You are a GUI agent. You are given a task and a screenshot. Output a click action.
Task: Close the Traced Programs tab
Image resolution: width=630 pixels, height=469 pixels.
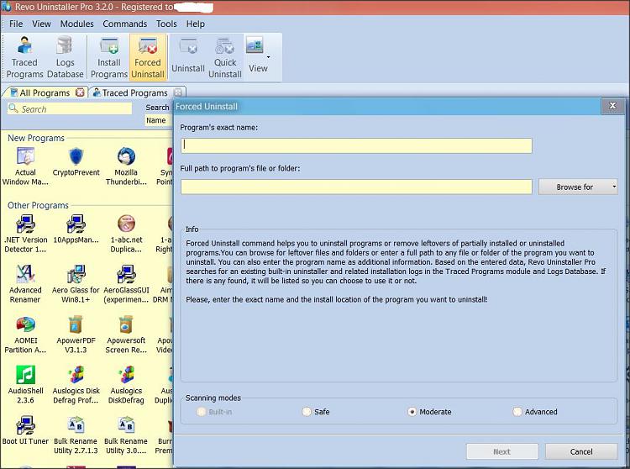[x=178, y=92]
